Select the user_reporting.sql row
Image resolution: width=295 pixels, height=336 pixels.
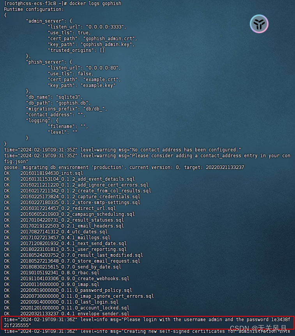[x=65, y=249]
